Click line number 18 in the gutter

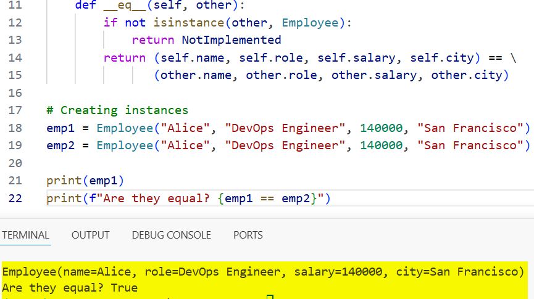15,128
